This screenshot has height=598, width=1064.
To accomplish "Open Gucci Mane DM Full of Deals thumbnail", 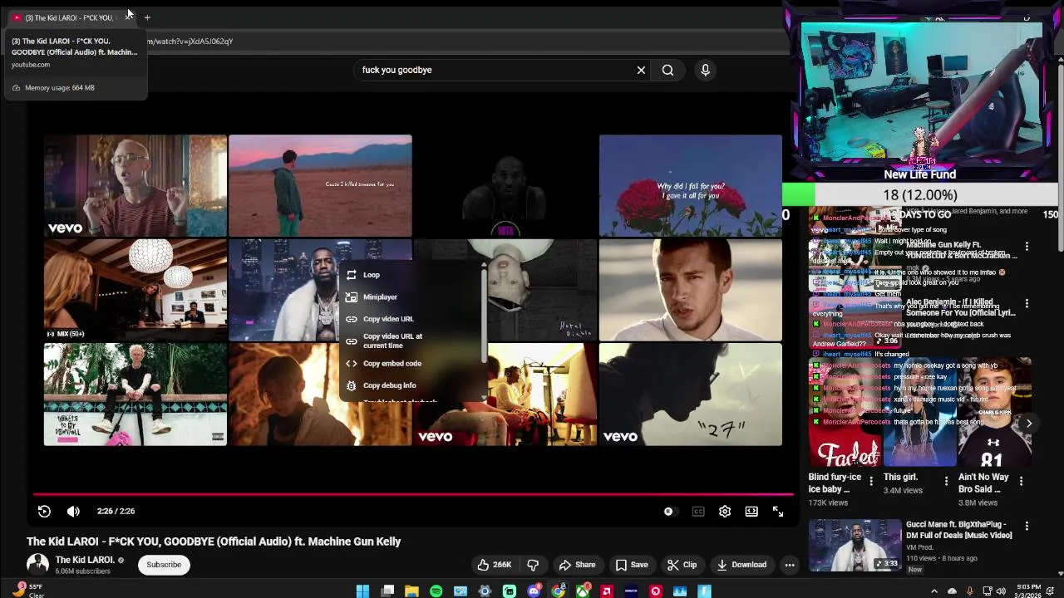I will pyautogui.click(x=855, y=546).
